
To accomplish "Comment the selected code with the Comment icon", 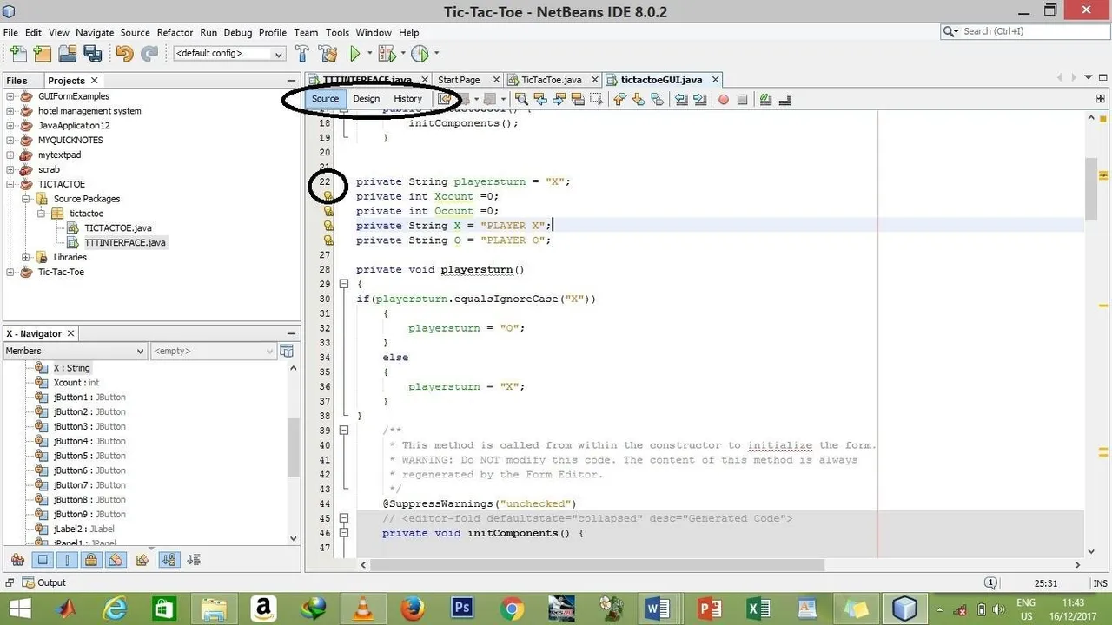I will [765, 99].
